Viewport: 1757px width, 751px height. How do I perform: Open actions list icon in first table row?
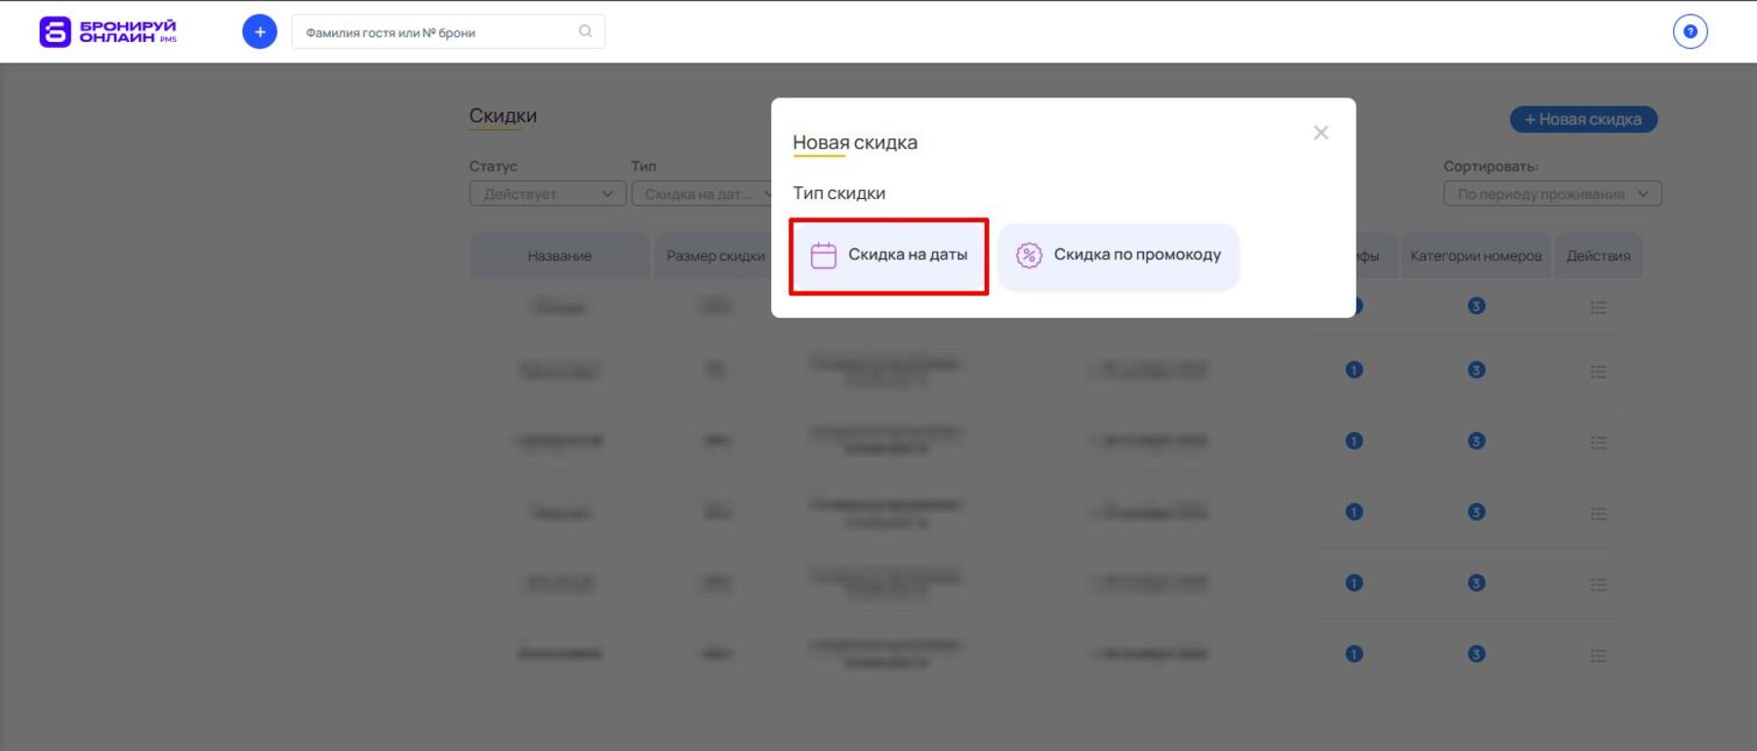pyautogui.click(x=1597, y=307)
